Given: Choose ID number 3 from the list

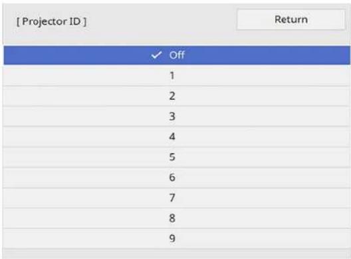Looking at the screenshot, I should pyautogui.click(x=177, y=117).
